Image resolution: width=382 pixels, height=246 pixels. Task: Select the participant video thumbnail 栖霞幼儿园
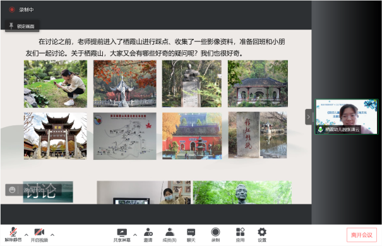pos(347,116)
